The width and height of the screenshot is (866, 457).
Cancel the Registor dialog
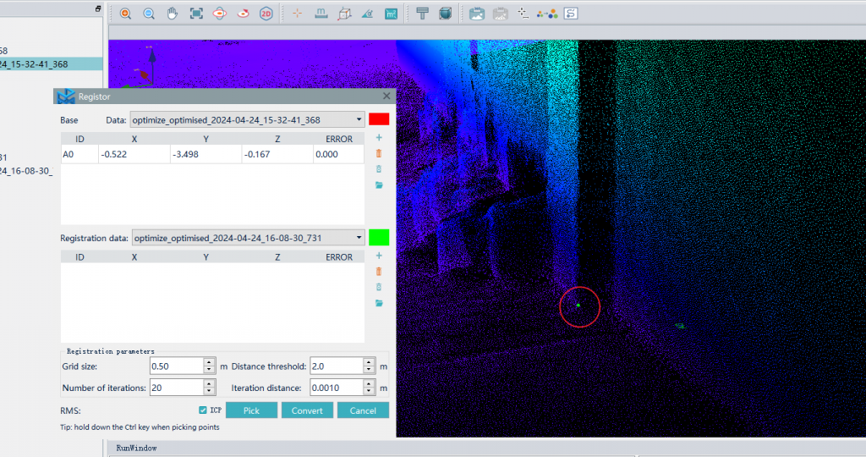363,410
